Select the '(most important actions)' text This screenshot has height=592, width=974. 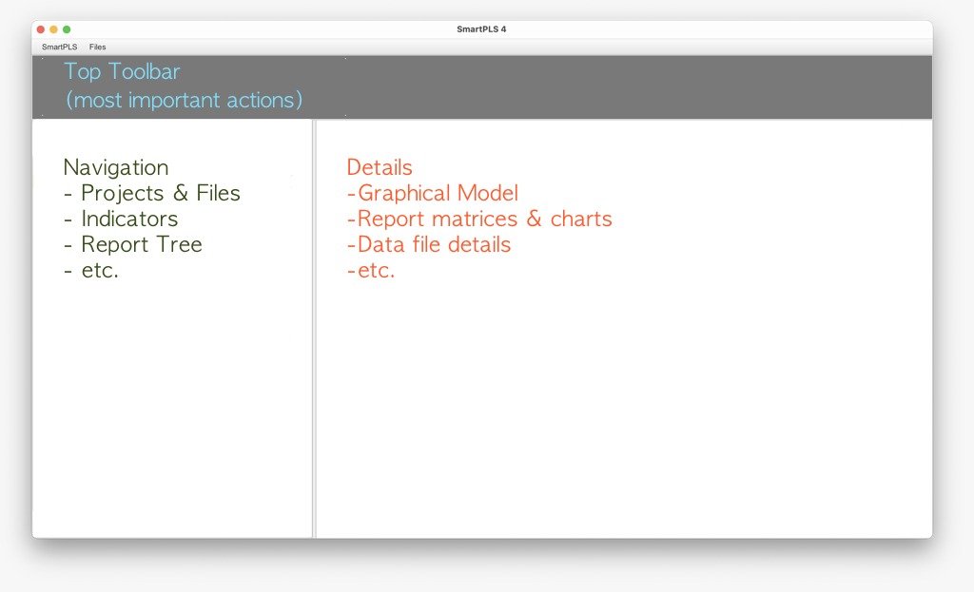(x=184, y=100)
